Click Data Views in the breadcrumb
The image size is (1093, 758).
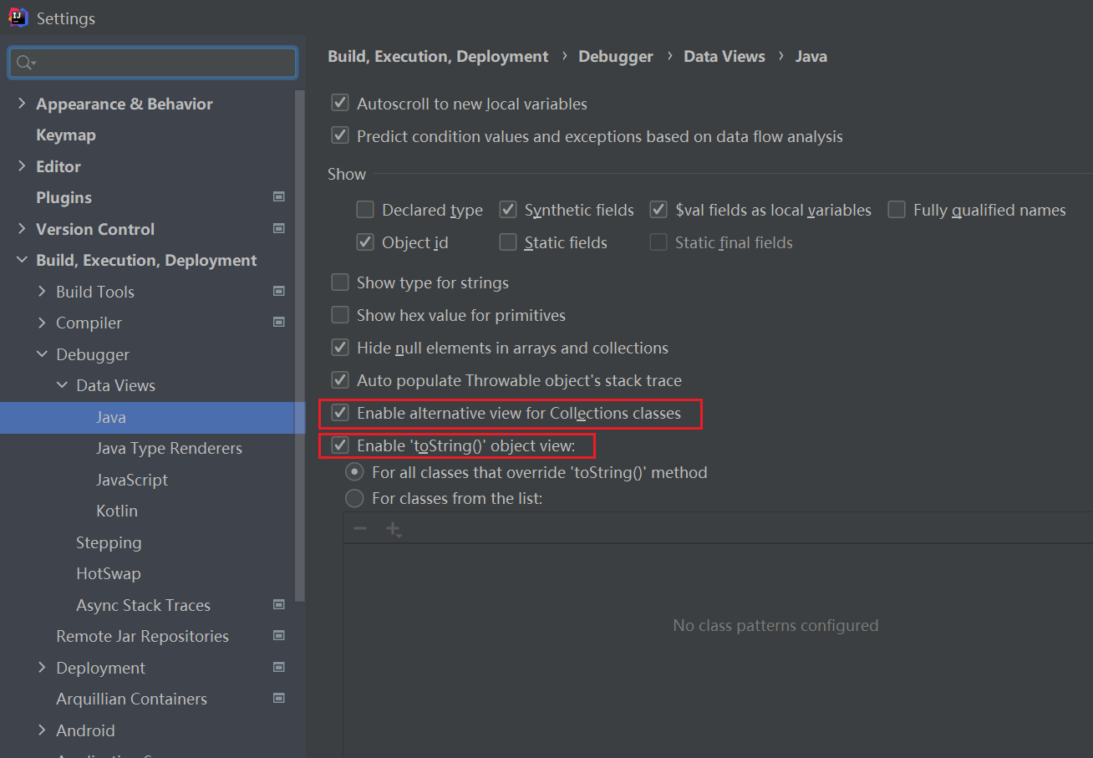724,56
